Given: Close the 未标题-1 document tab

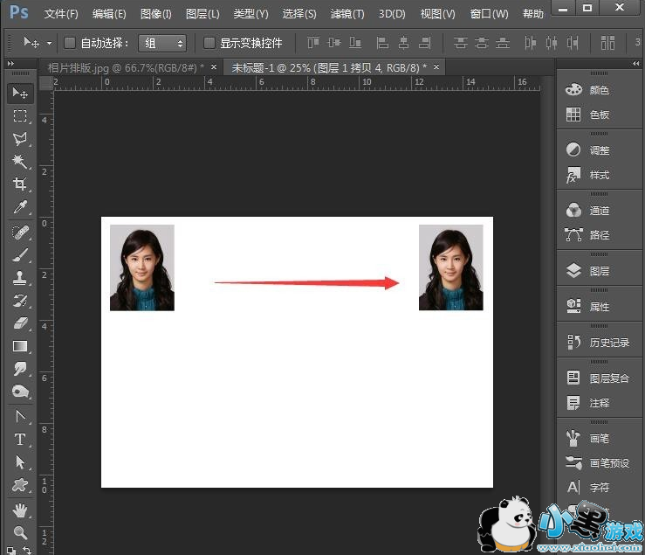Looking at the screenshot, I should [436, 67].
